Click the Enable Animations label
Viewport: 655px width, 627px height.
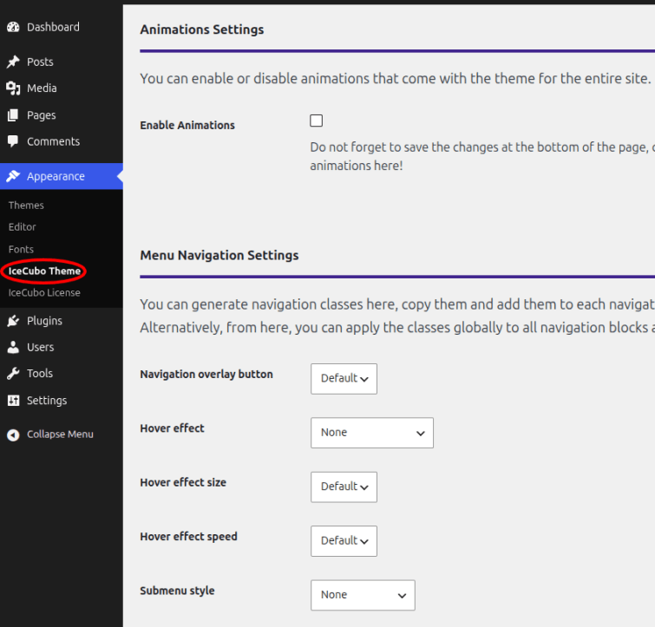click(x=187, y=125)
